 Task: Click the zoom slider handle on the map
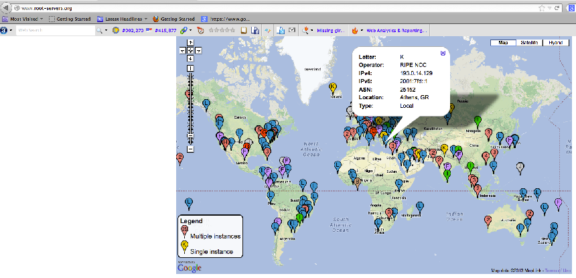[x=190, y=135]
